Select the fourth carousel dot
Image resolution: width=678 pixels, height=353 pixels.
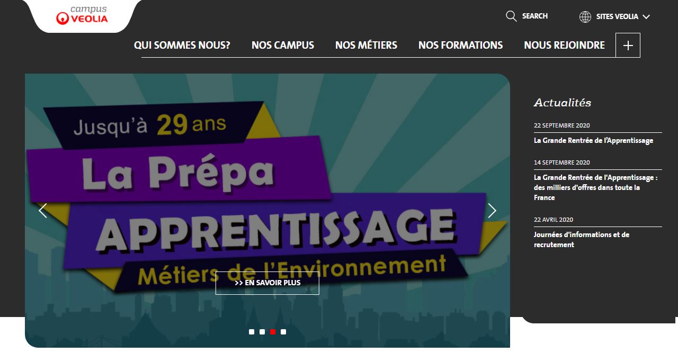point(283,332)
